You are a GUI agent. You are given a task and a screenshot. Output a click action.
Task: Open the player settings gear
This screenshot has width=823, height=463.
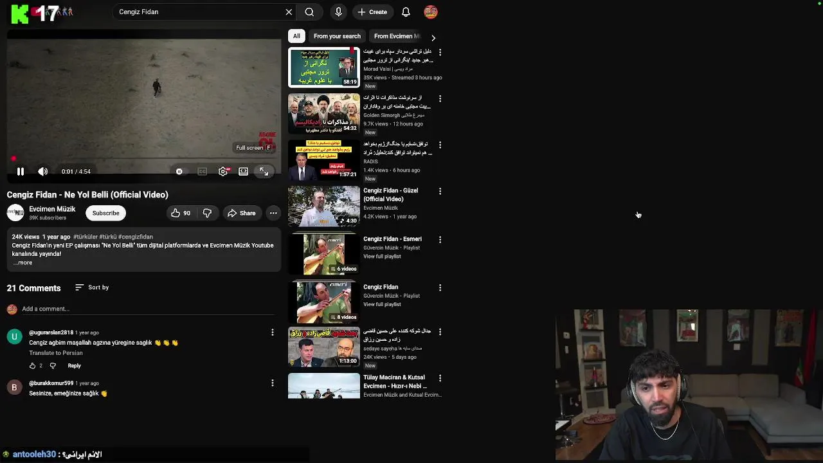click(223, 172)
